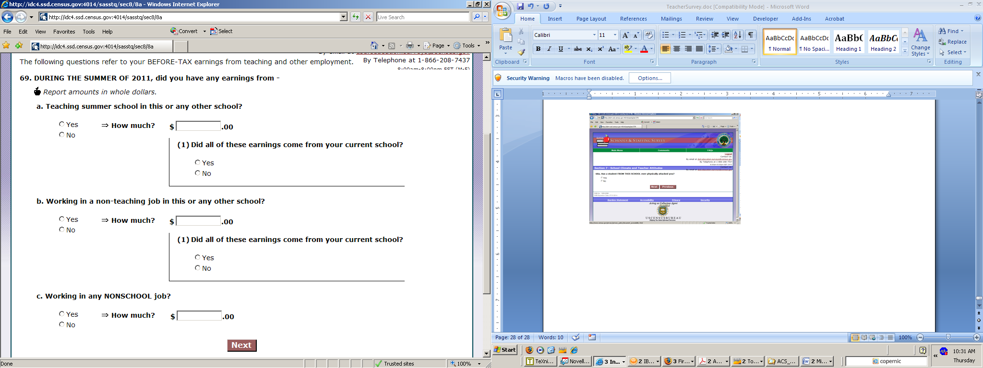Click the Home icon in IE toolbar
983x368 pixels.
pos(374,46)
